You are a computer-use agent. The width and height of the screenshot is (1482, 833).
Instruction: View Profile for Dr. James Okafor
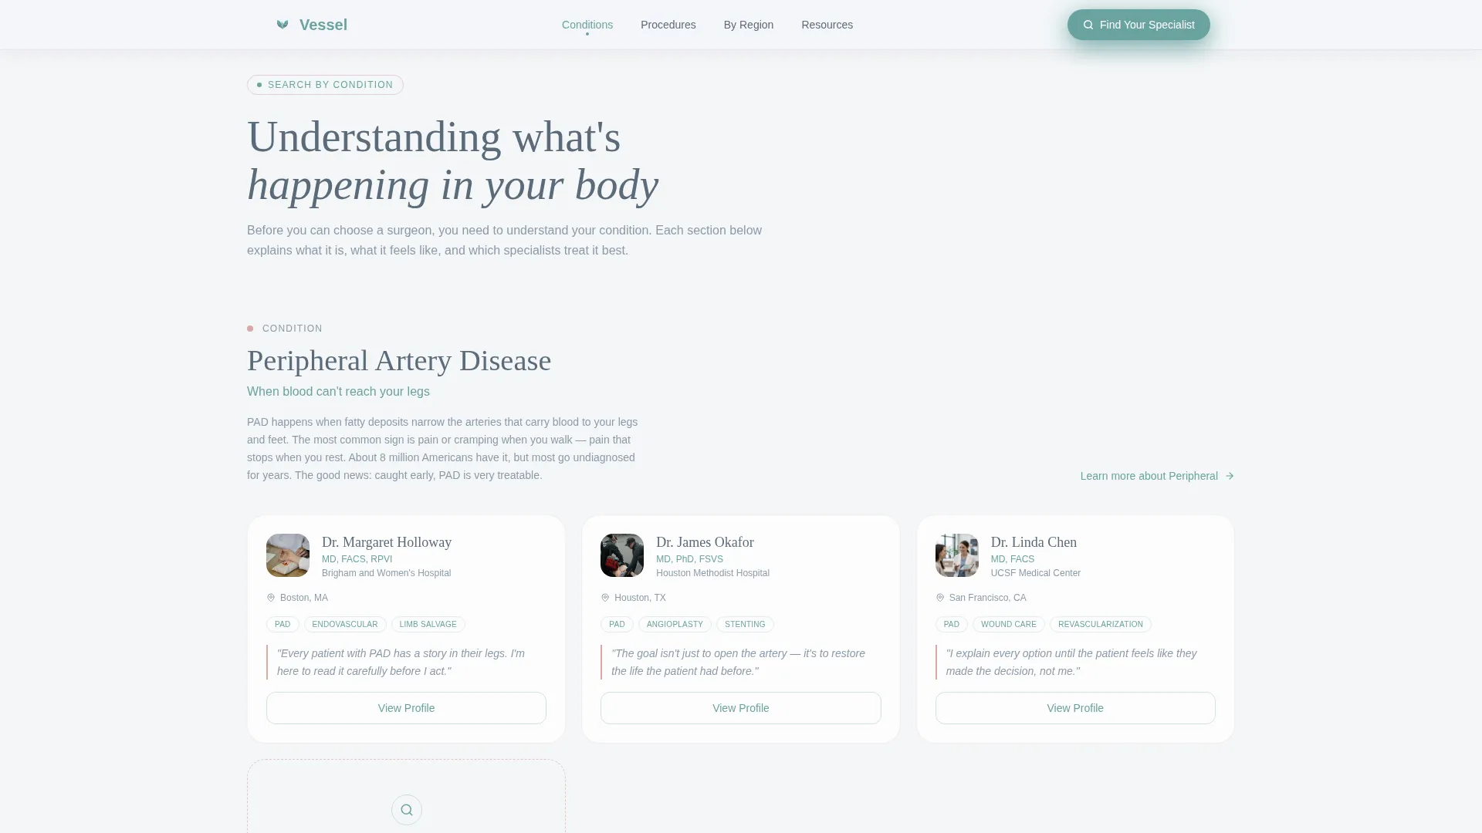(x=741, y=708)
